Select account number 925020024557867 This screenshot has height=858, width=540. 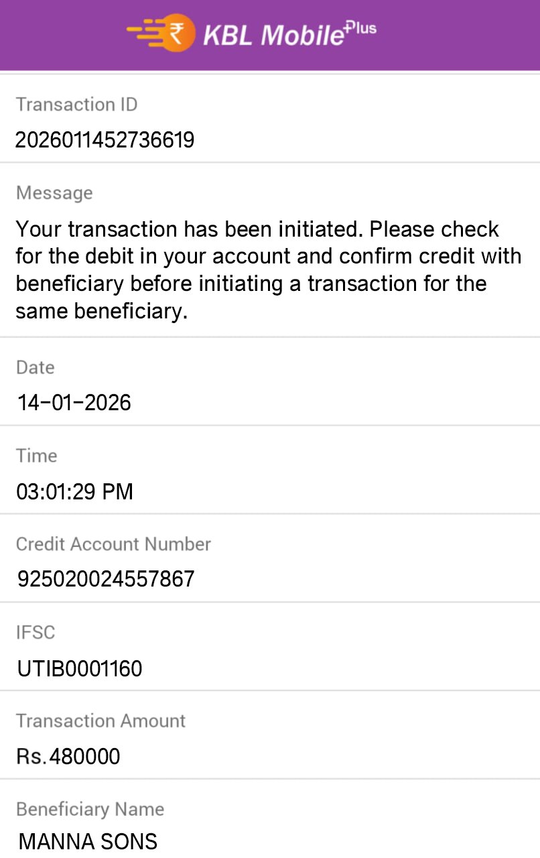tap(105, 578)
